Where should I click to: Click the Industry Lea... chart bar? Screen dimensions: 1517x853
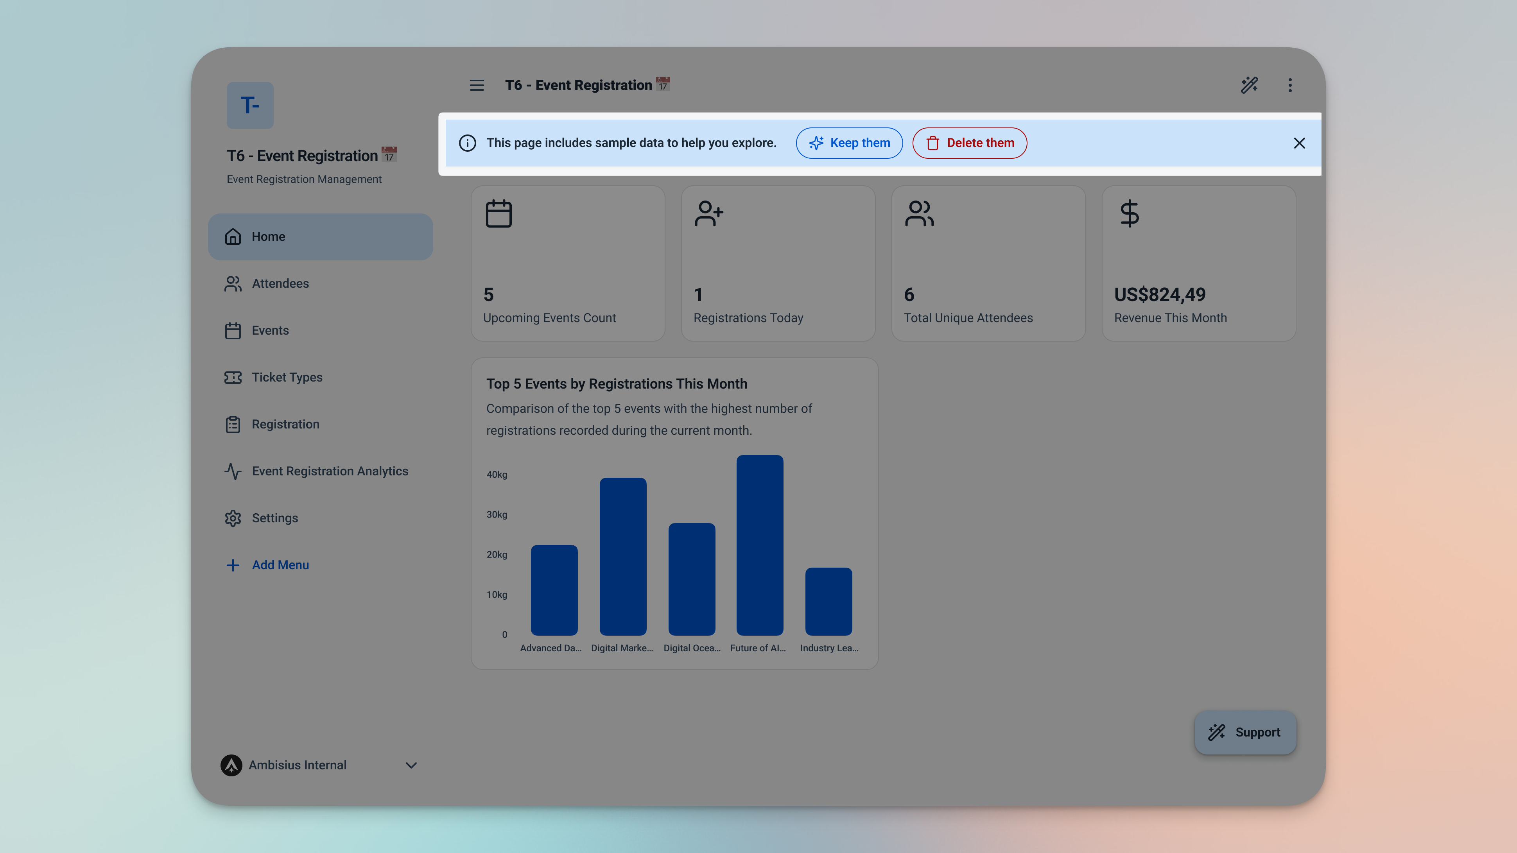pyautogui.click(x=828, y=601)
